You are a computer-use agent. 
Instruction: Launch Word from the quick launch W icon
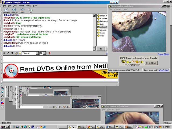pyautogui.click(x=33, y=127)
